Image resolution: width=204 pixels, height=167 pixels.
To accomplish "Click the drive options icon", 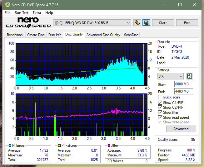I will coord(137,23).
